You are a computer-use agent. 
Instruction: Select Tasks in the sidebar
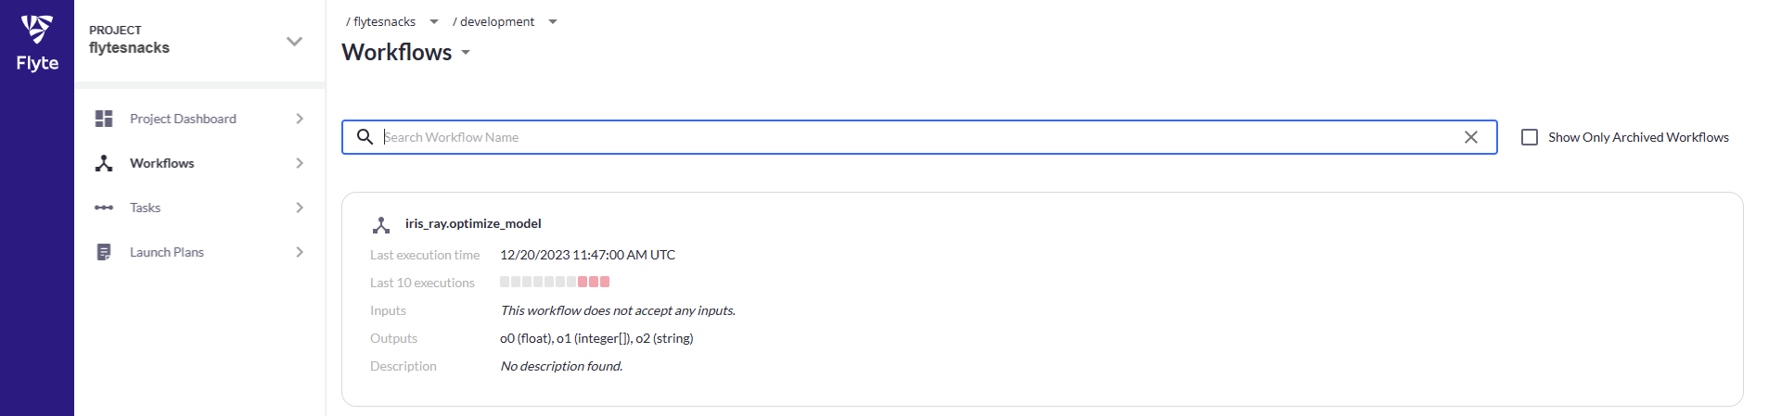(x=146, y=208)
